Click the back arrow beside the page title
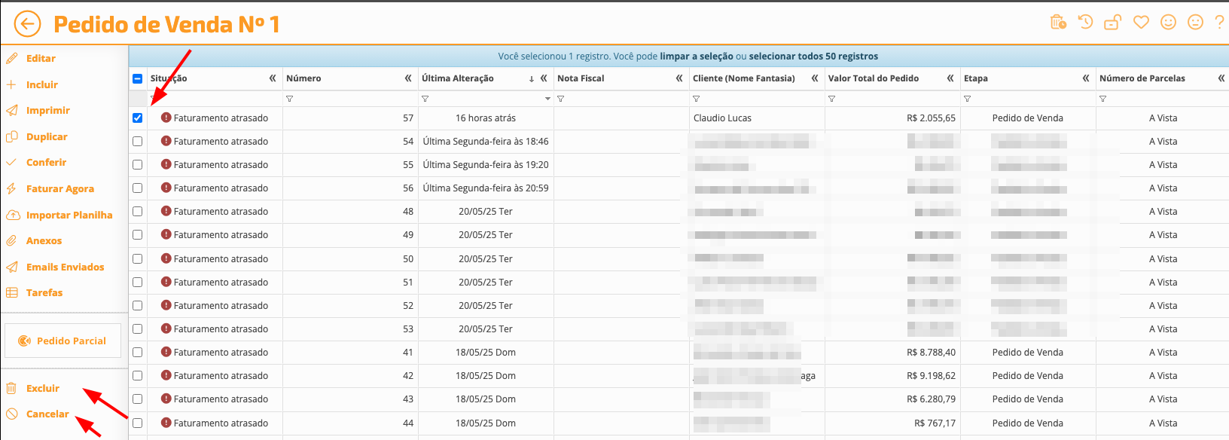The height and width of the screenshot is (440, 1229). click(27, 24)
